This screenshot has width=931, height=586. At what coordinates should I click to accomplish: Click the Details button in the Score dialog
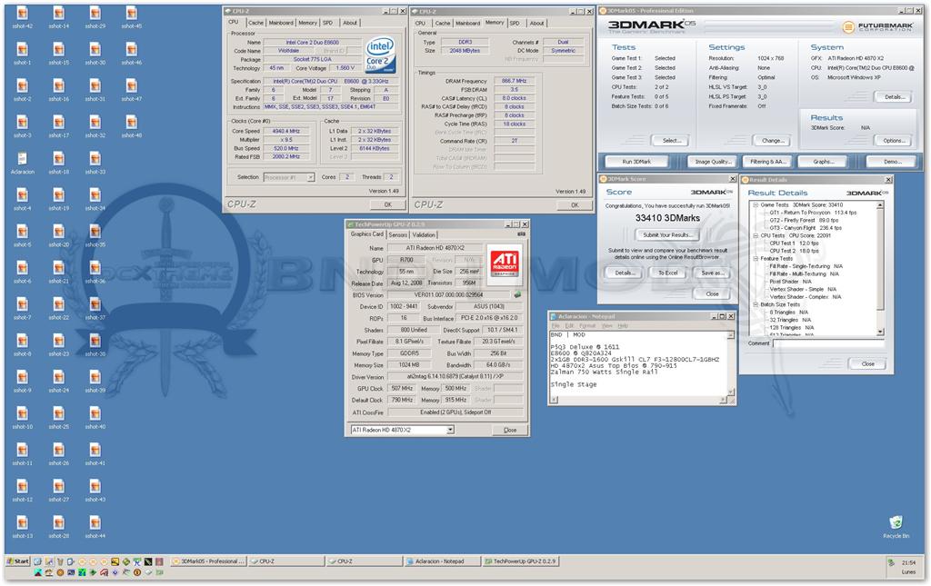624,273
